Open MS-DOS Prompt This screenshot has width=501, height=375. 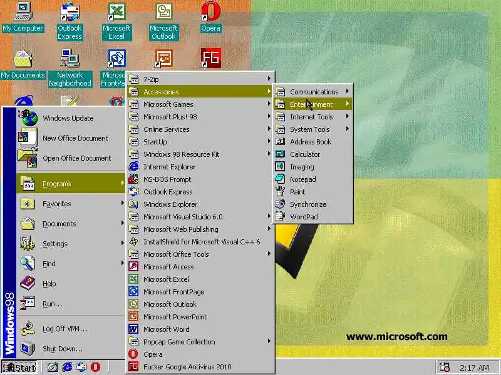tap(200, 179)
